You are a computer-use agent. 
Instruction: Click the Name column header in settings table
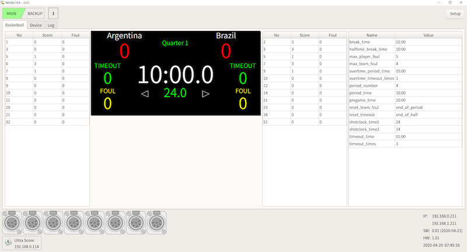click(x=371, y=35)
